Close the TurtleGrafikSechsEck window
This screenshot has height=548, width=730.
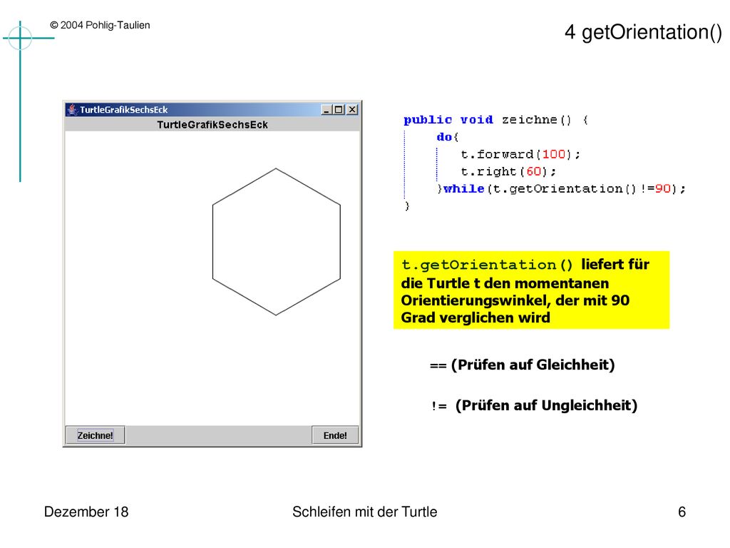[x=352, y=109]
